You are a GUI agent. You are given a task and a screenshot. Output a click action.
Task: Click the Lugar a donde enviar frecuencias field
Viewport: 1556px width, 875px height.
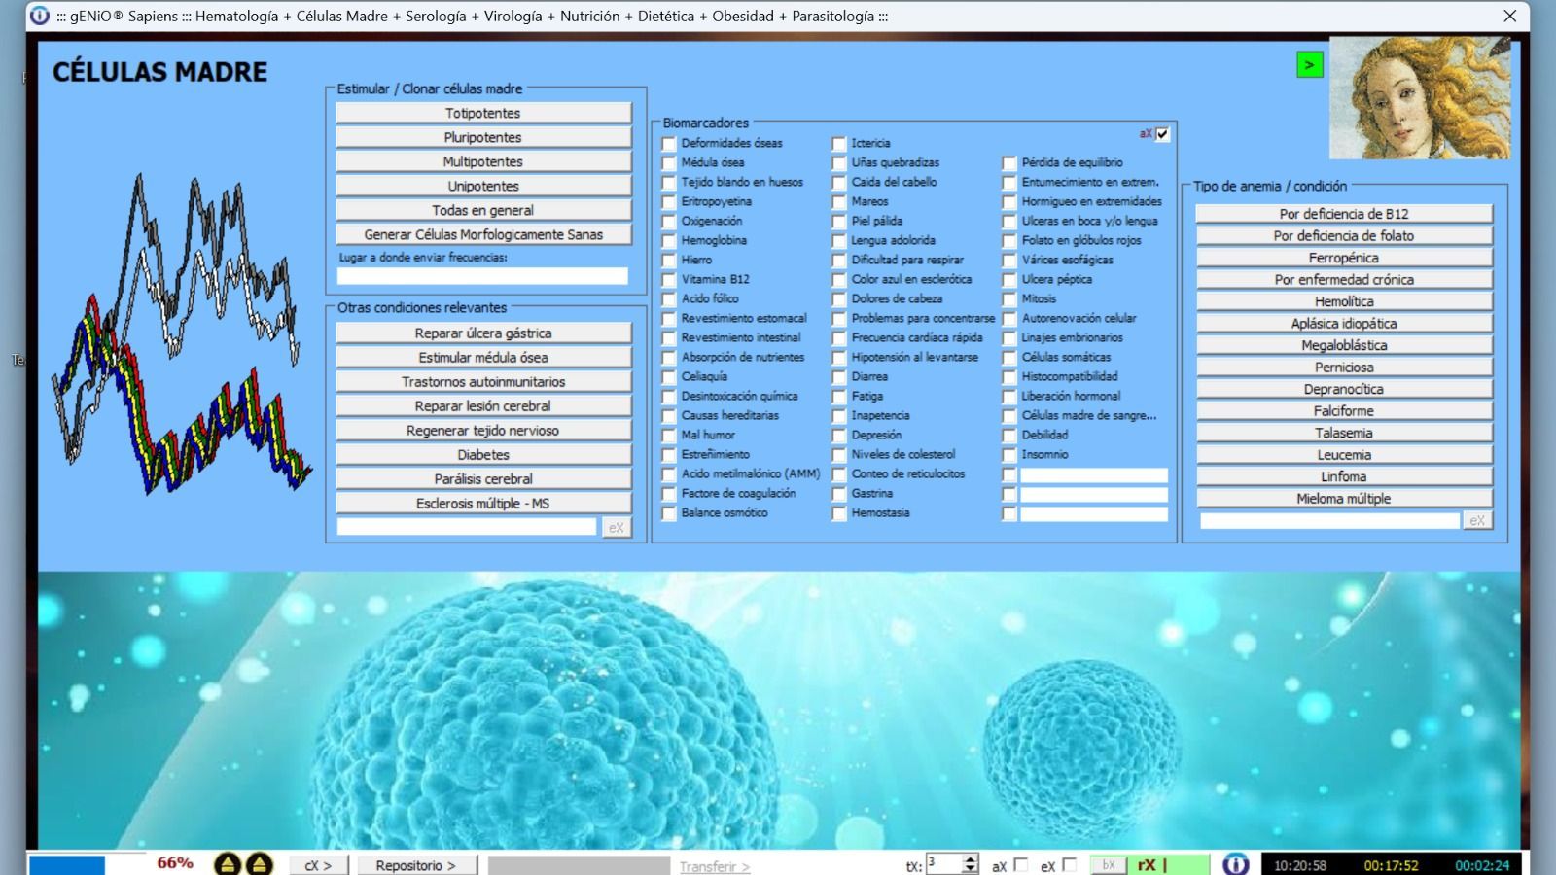[x=482, y=276]
